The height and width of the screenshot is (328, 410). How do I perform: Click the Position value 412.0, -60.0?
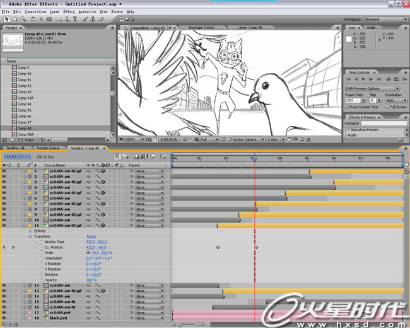coord(97,247)
